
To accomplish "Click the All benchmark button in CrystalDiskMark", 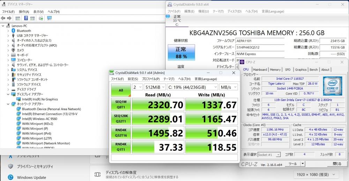I will (x=121, y=90).
